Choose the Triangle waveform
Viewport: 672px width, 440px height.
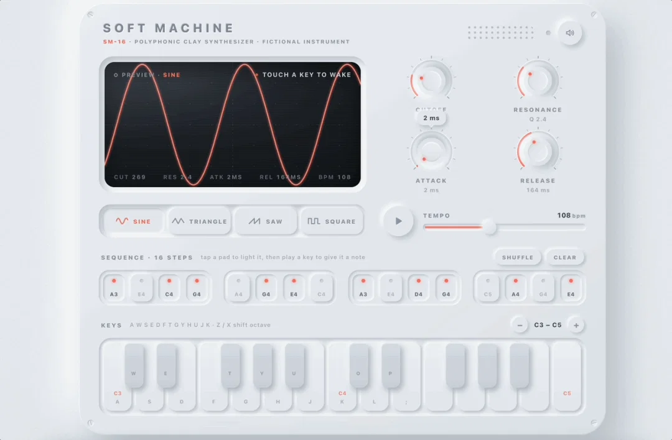coord(199,221)
